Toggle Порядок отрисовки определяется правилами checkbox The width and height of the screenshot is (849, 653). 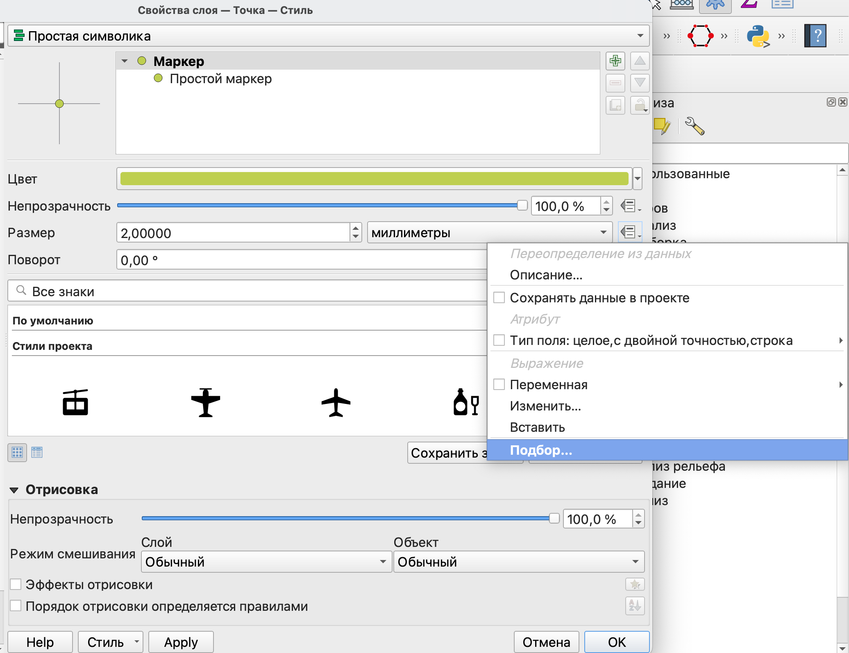pyautogui.click(x=16, y=606)
